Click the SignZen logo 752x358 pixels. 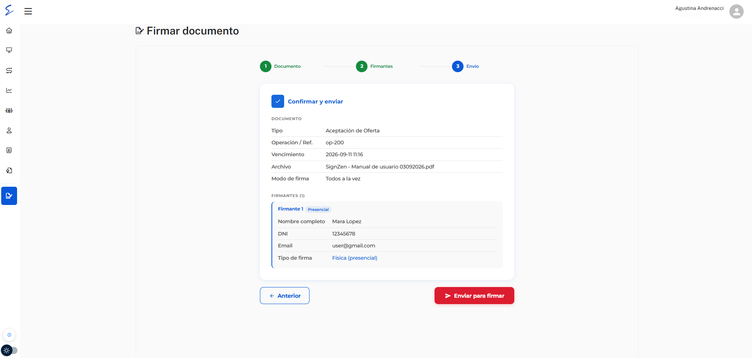9,10
